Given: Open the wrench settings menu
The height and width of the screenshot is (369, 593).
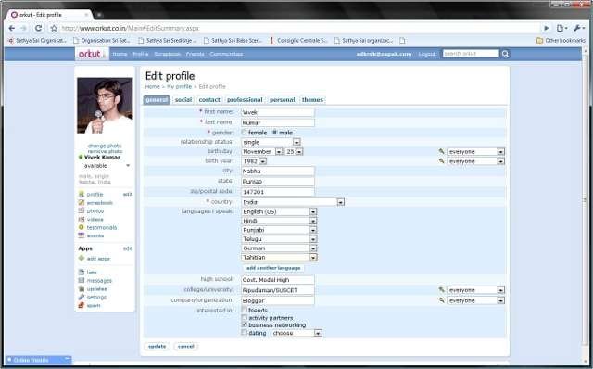Looking at the screenshot, I should coord(578,28).
